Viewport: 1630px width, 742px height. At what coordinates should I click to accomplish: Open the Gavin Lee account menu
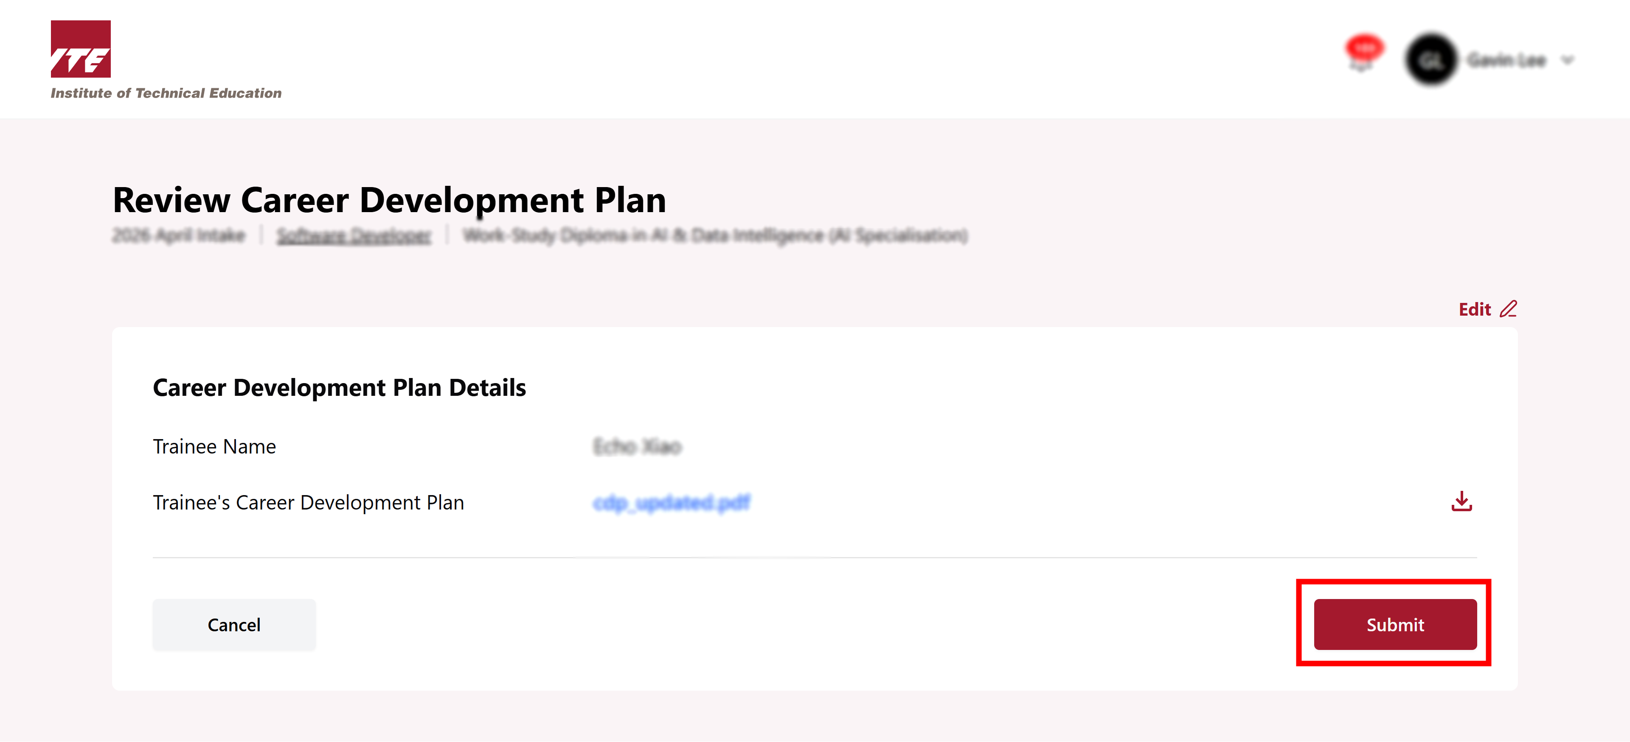click(1506, 61)
